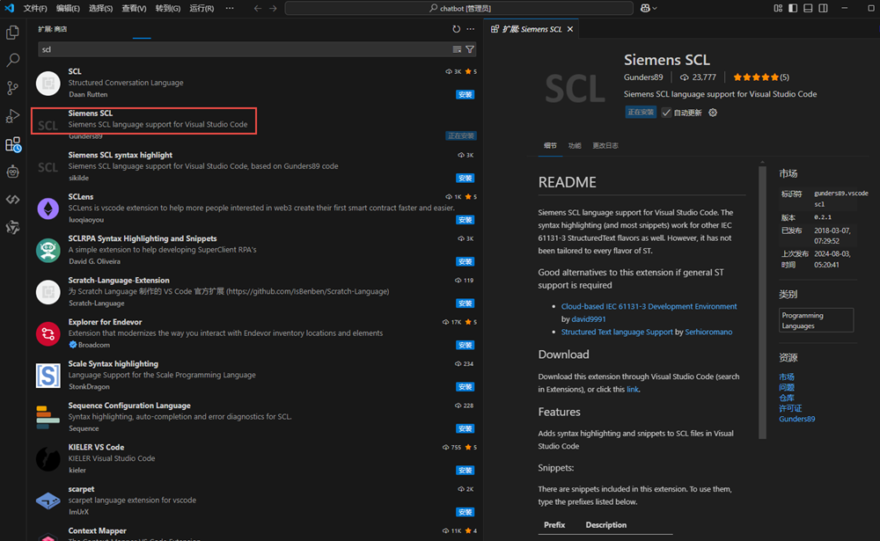
Task: Install the KIELER VS Code extension
Action: tap(466, 470)
